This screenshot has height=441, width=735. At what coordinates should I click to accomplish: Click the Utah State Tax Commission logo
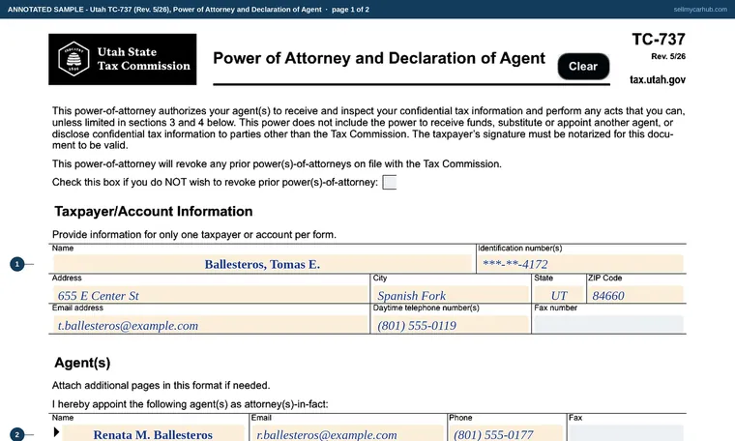123,59
